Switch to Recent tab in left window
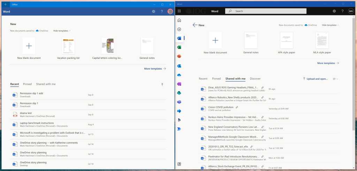Viewport: 357px width, 171px height. (x=15, y=84)
